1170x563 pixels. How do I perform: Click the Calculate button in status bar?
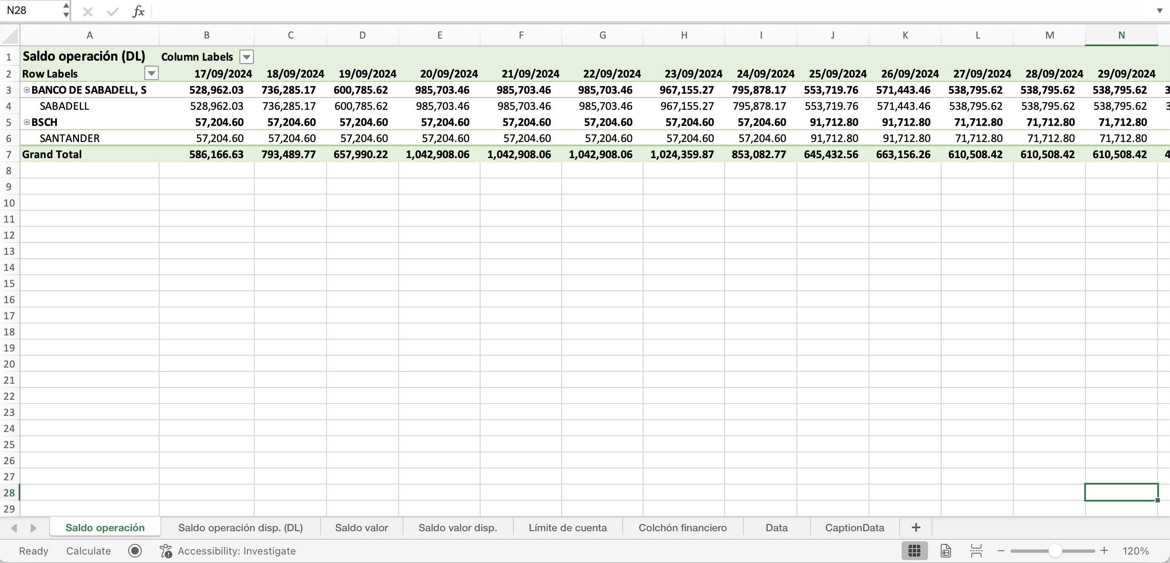89,551
